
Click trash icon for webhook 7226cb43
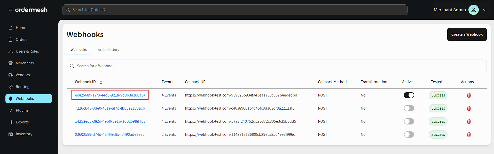click(x=469, y=108)
